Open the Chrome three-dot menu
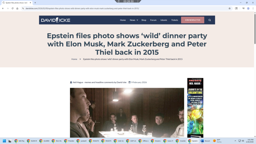 (253, 8)
